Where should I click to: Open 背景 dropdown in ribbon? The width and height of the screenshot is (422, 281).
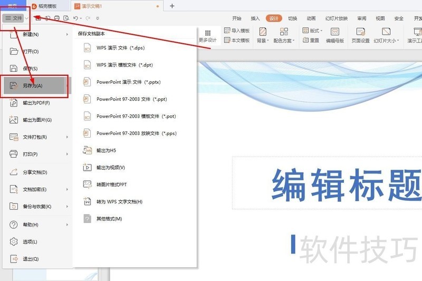263,35
